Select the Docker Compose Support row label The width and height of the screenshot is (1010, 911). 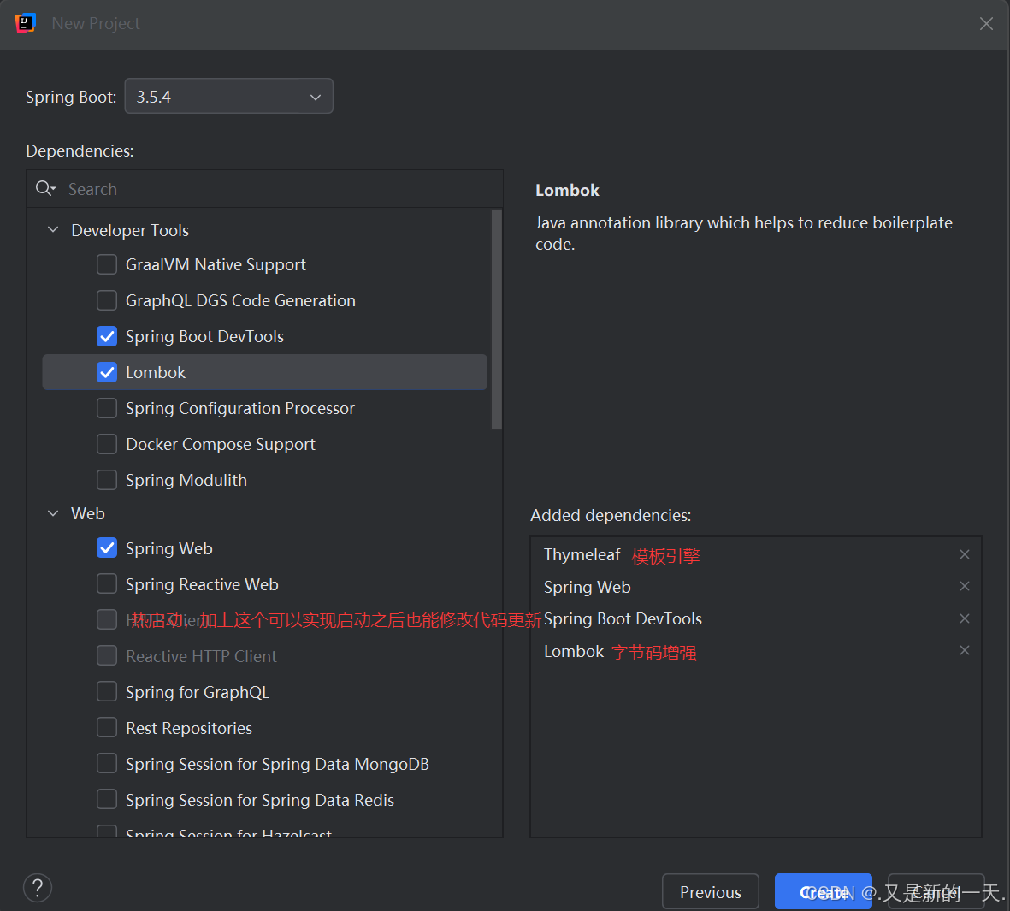[221, 445]
